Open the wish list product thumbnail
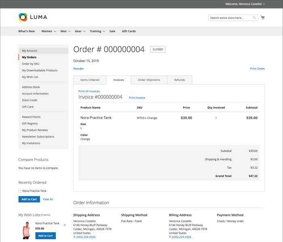The image size is (283, 242). pos(26,230)
